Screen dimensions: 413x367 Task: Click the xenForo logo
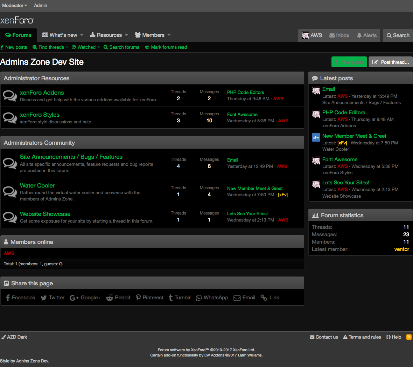[17, 20]
